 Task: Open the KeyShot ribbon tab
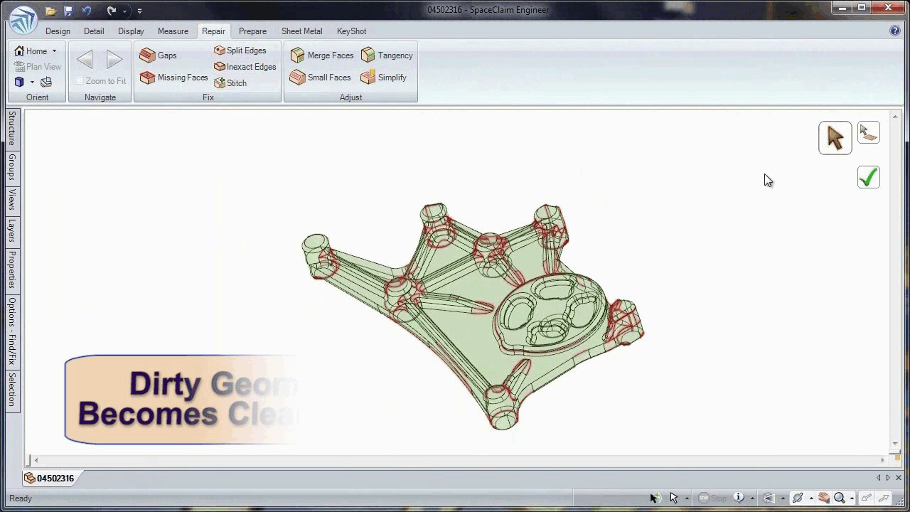pyautogui.click(x=351, y=31)
